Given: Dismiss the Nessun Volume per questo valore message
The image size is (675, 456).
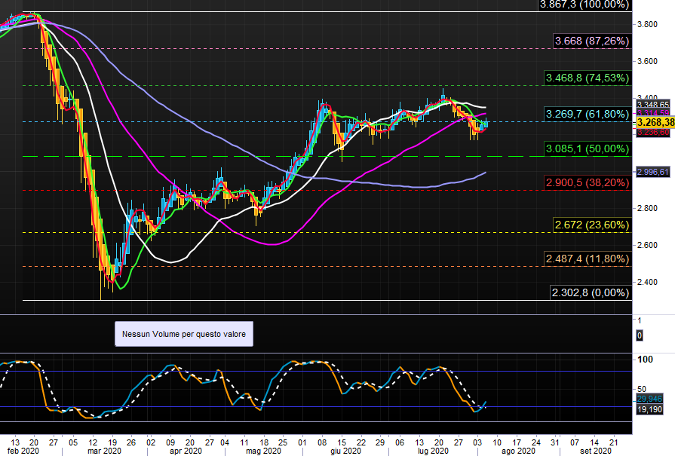Looking at the screenshot, I should coord(183,334).
